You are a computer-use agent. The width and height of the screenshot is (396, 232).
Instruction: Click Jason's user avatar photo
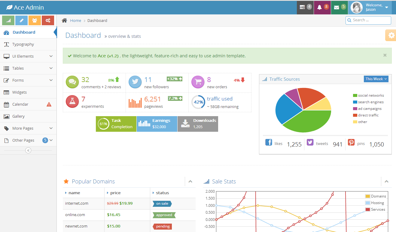point(357,8)
